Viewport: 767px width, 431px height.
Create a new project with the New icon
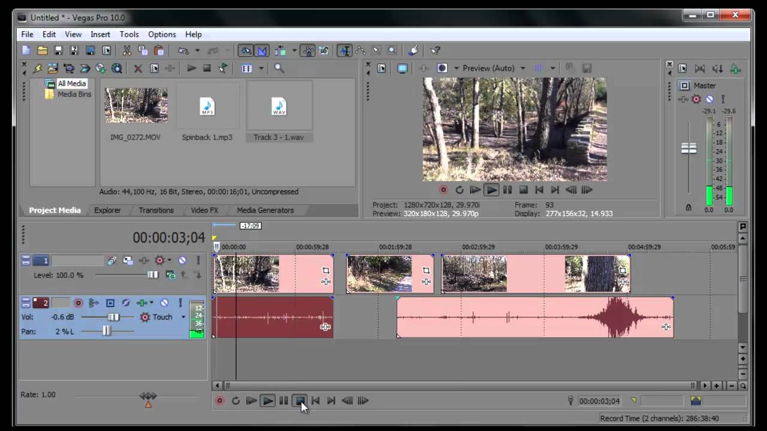(x=26, y=51)
